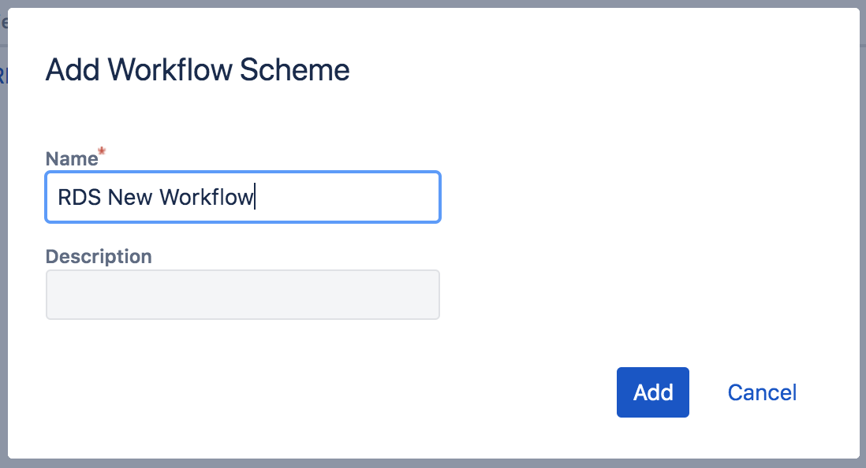Dismiss dialog using the Cancel option

(x=760, y=392)
